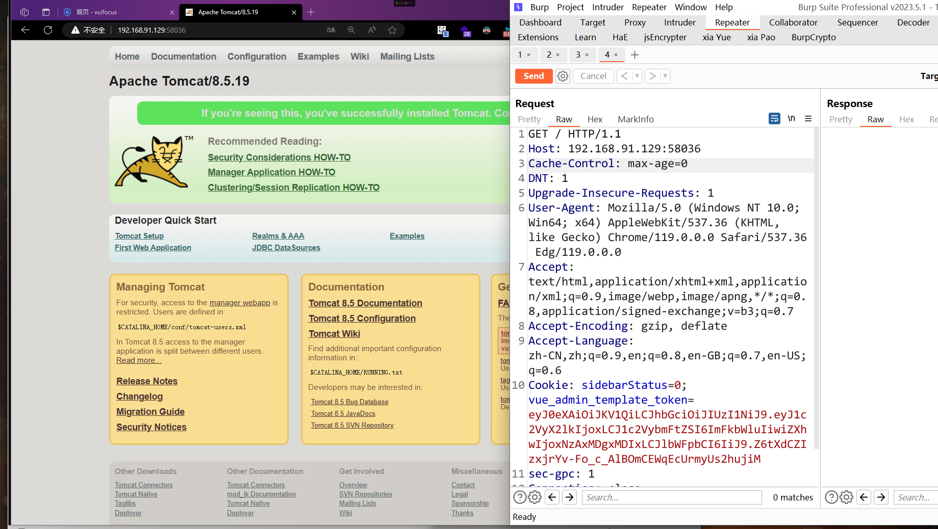Open the goggles-face extension icon

487,31
